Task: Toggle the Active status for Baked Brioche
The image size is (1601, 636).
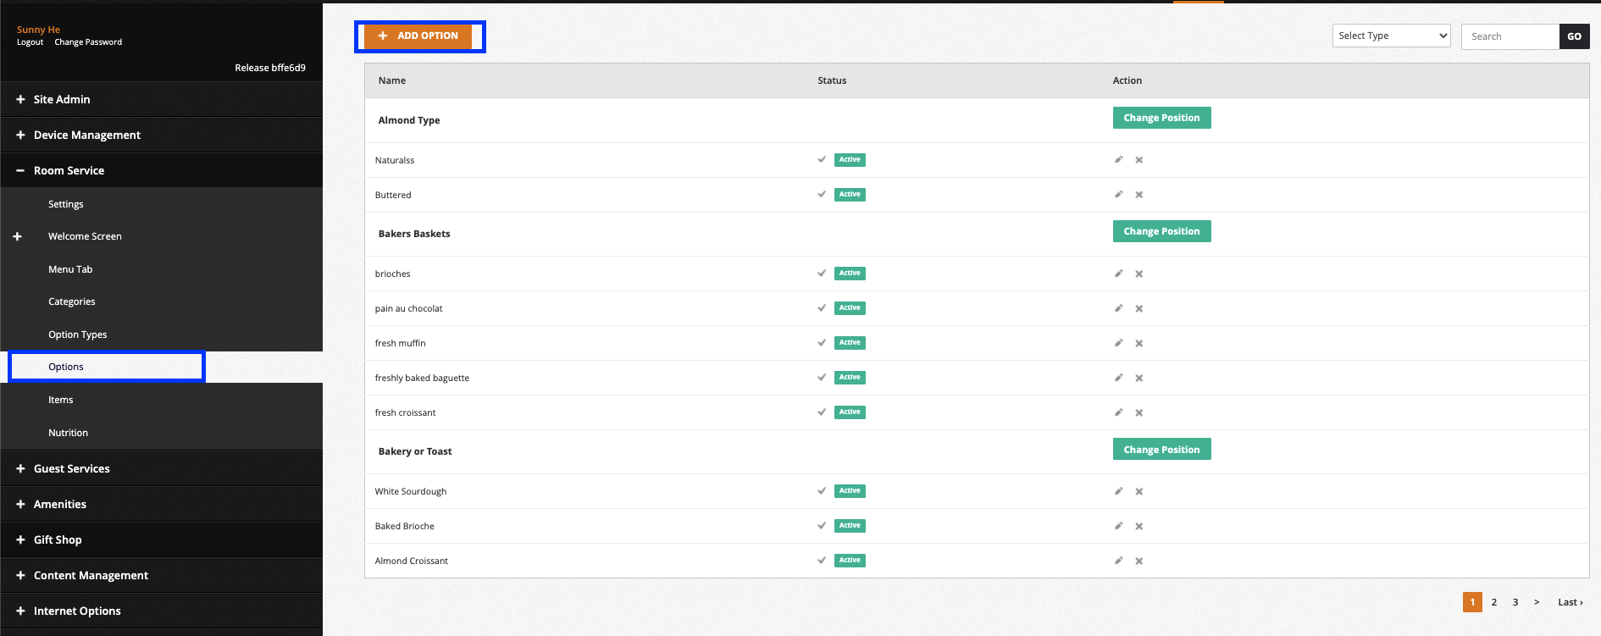Action: pyautogui.click(x=850, y=526)
